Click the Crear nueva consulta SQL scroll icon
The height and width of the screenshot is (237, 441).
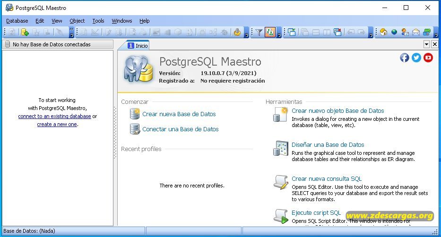point(280,182)
